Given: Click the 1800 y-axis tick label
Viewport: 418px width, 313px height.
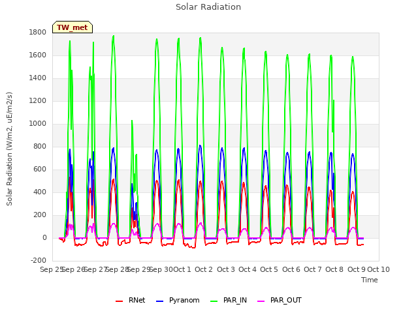Looking at the screenshot, I should [x=38, y=32].
